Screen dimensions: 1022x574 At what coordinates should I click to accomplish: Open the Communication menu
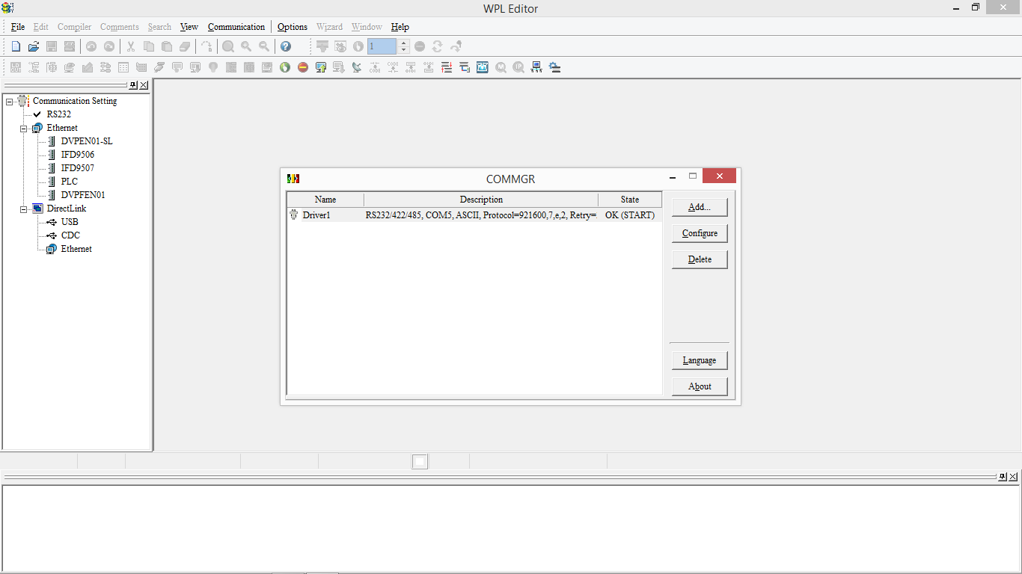pyautogui.click(x=236, y=27)
